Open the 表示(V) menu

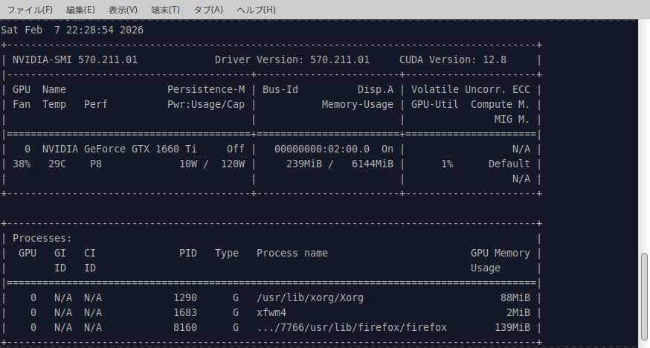tap(123, 10)
